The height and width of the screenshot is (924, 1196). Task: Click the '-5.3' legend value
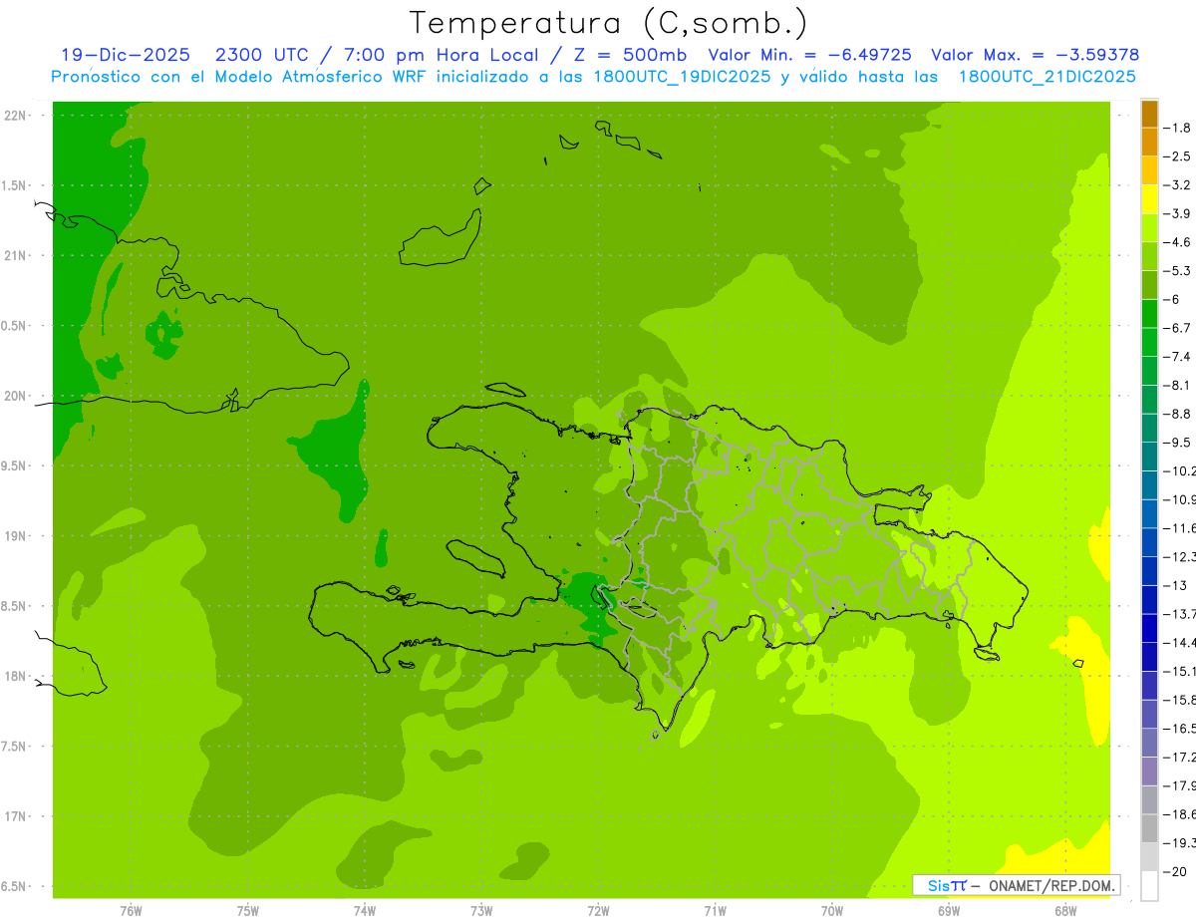tap(1177, 271)
